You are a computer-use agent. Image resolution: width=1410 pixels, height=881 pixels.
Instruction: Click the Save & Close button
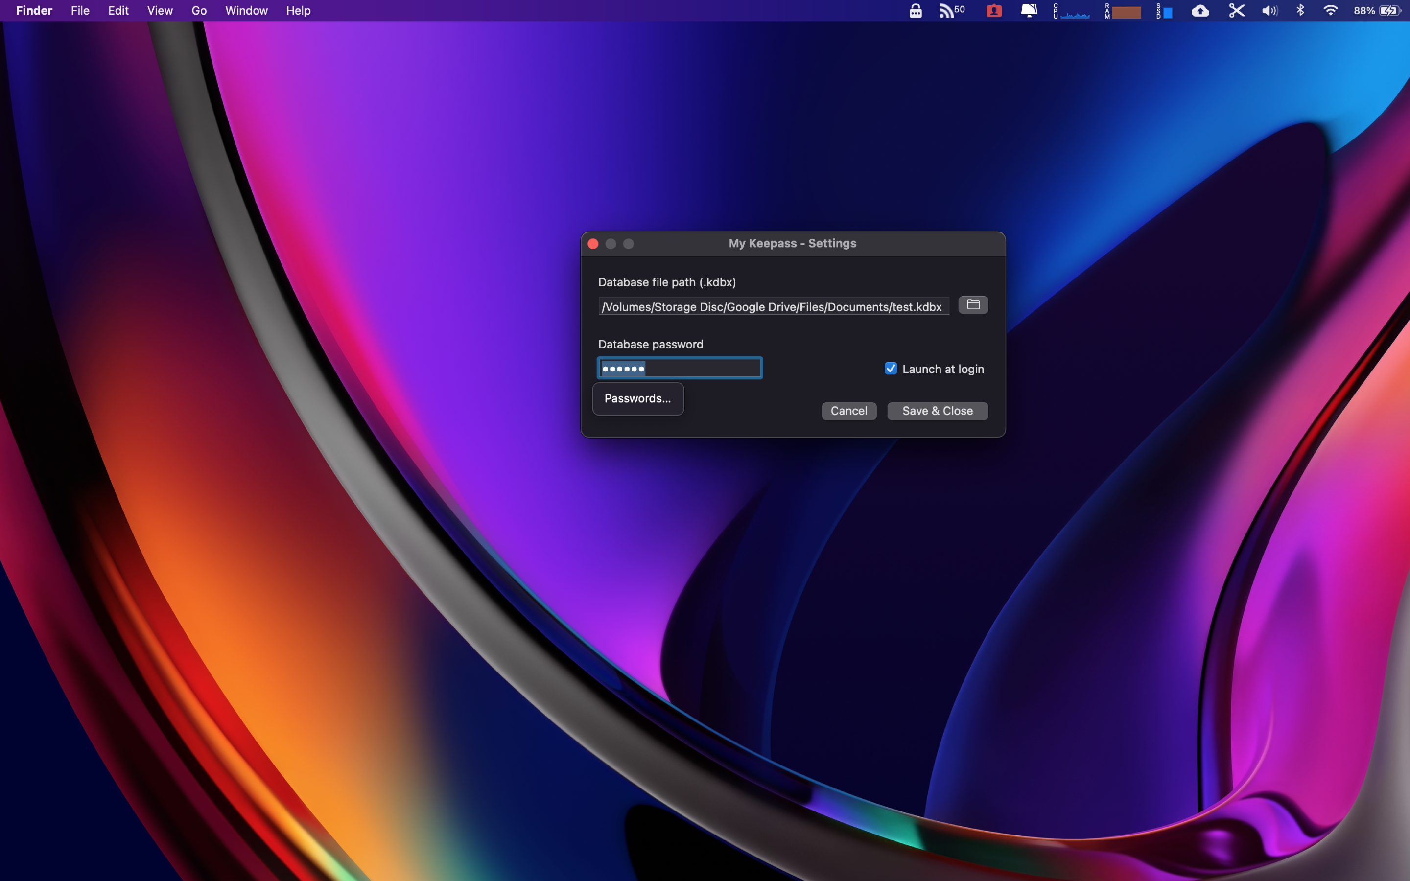click(x=938, y=411)
